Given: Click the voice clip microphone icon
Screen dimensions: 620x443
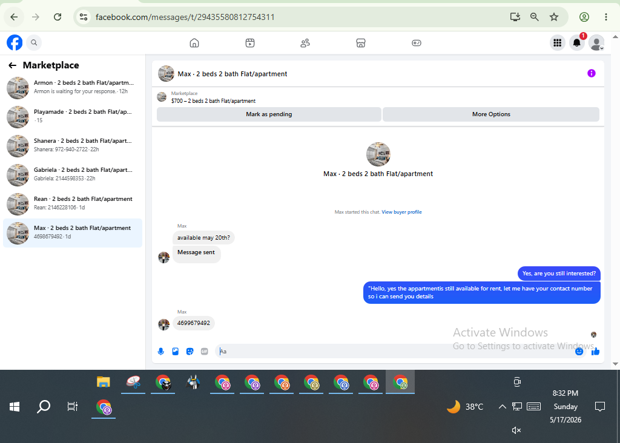Looking at the screenshot, I should tap(161, 352).
